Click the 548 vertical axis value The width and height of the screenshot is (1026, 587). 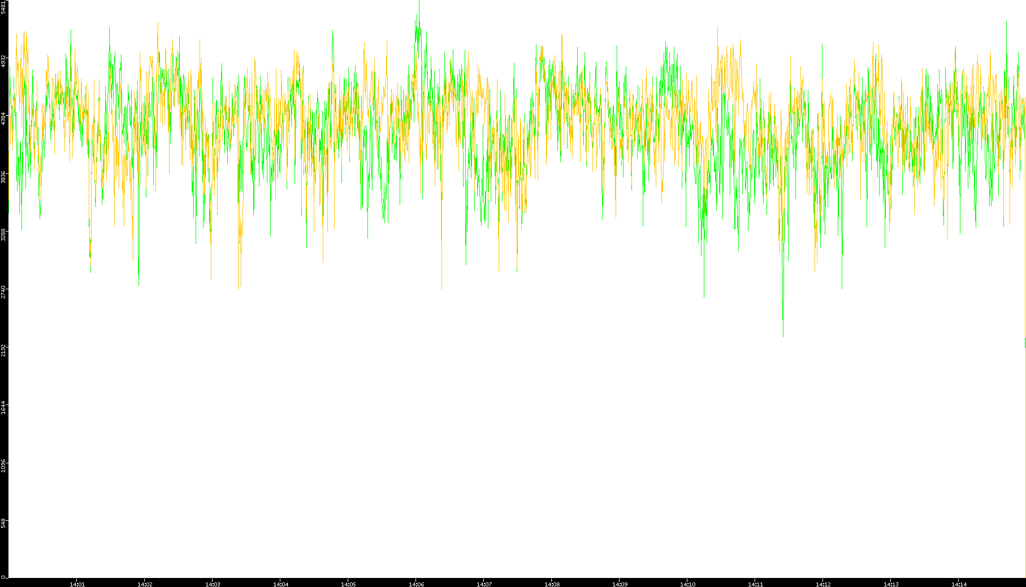4,523
